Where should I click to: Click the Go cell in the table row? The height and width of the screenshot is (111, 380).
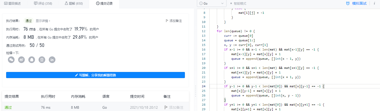pyautogui.click(x=105, y=108)
